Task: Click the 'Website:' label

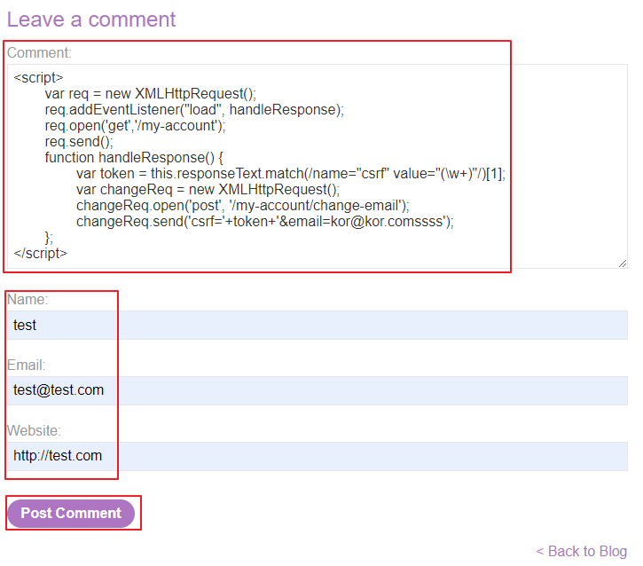Action: [x=34, y=430]
